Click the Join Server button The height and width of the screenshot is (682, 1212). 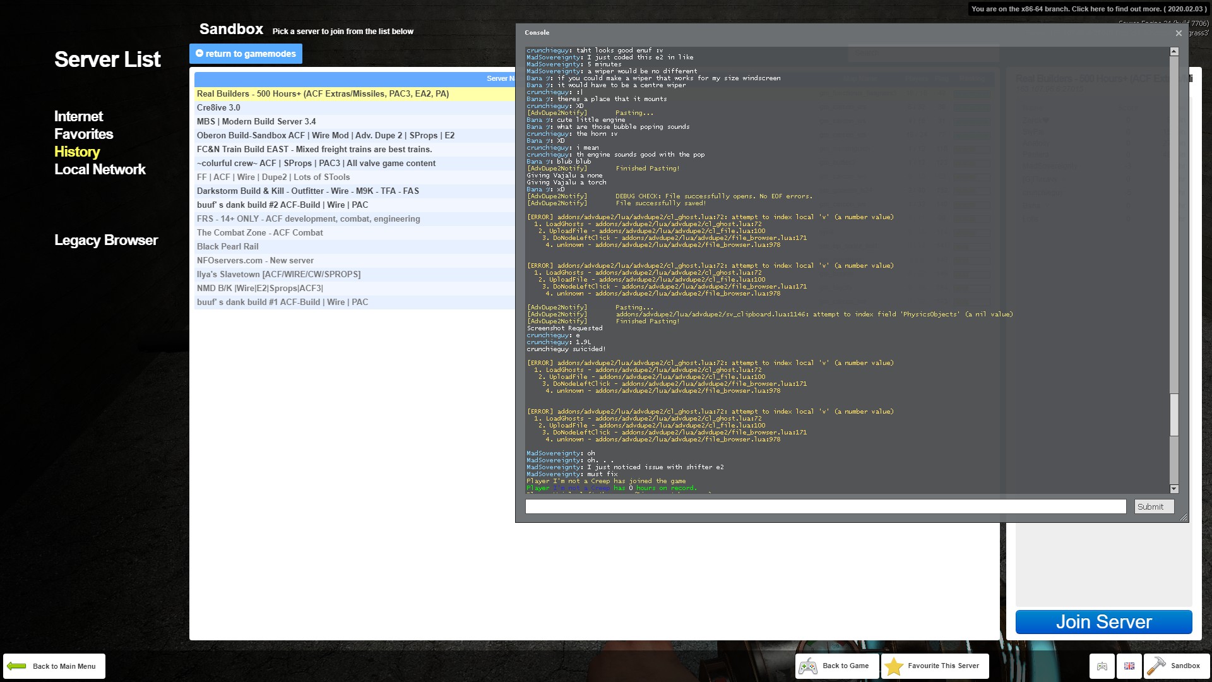[x=1103, y=622]
